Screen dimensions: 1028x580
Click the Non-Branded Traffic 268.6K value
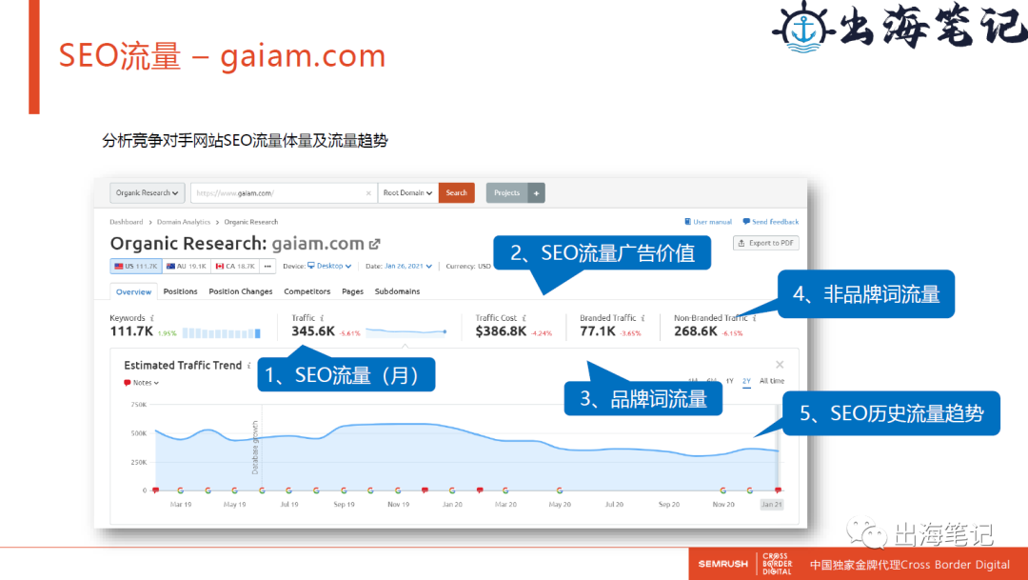click(696, 331)
